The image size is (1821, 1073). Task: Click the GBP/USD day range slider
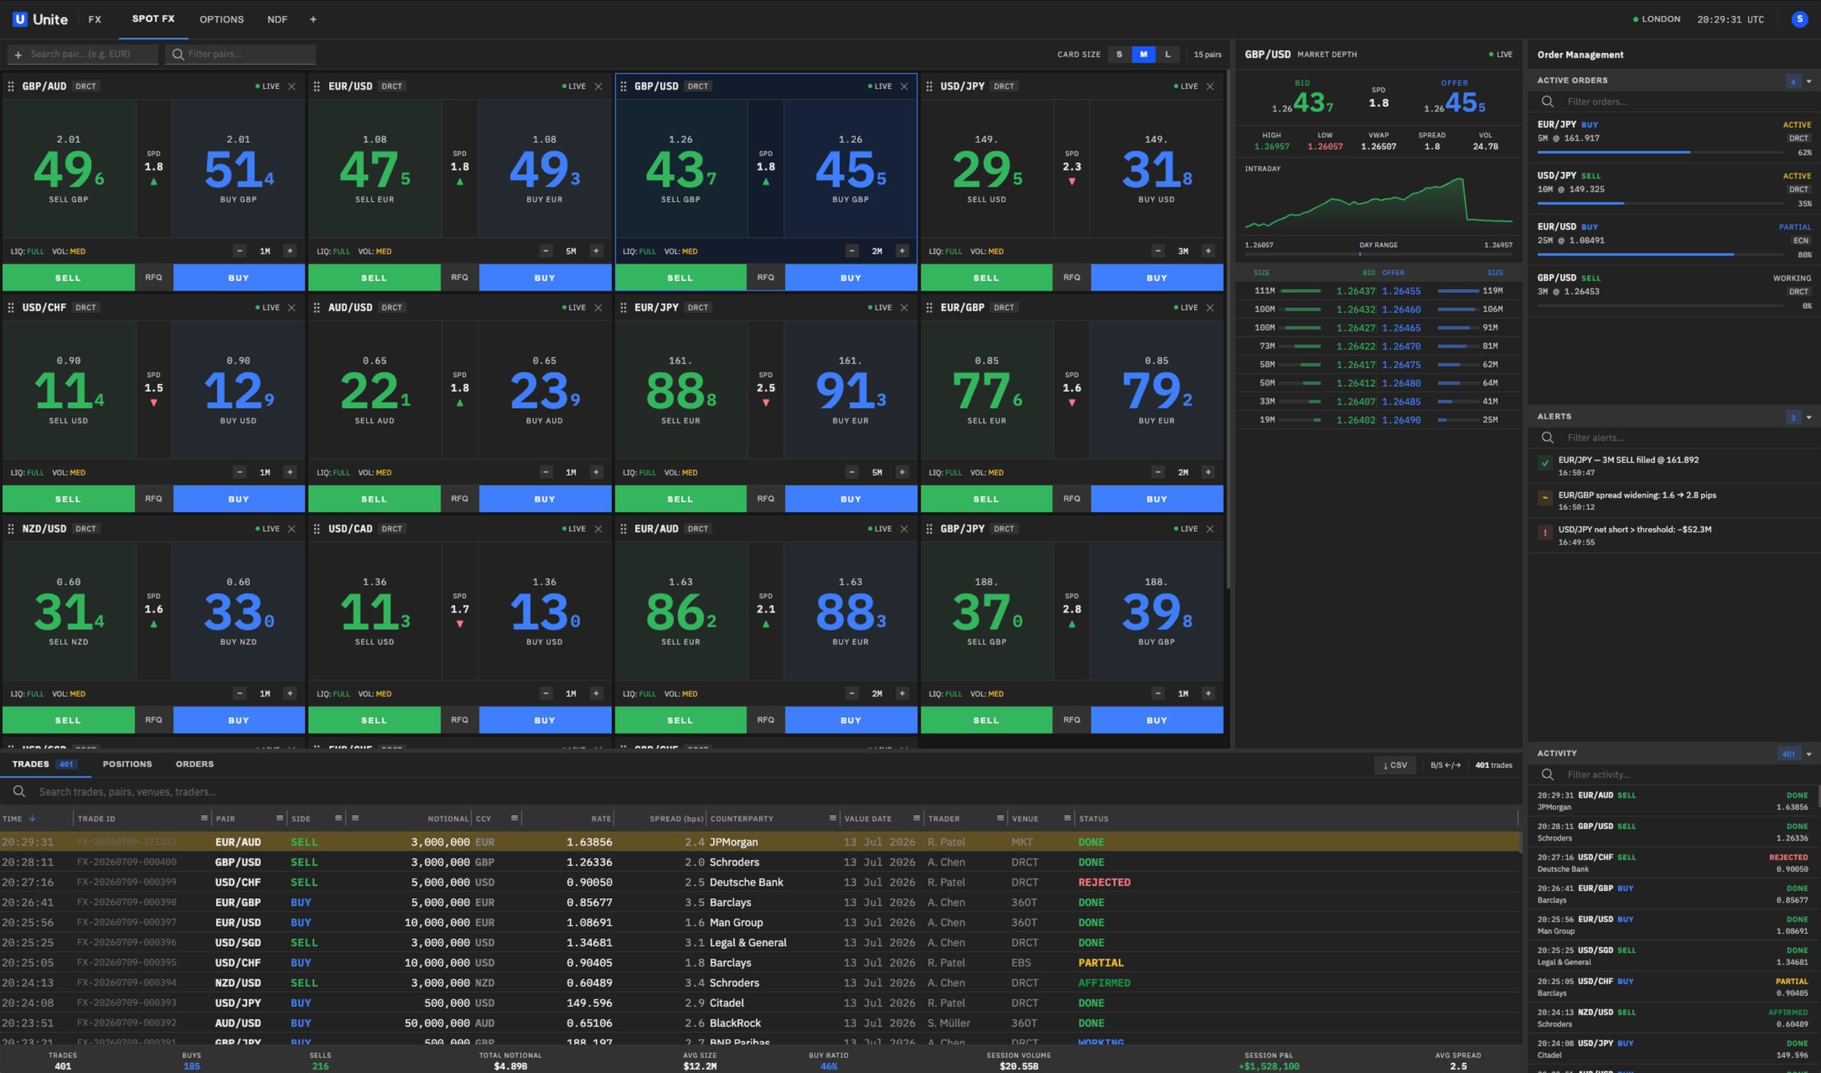(1378, 254)
